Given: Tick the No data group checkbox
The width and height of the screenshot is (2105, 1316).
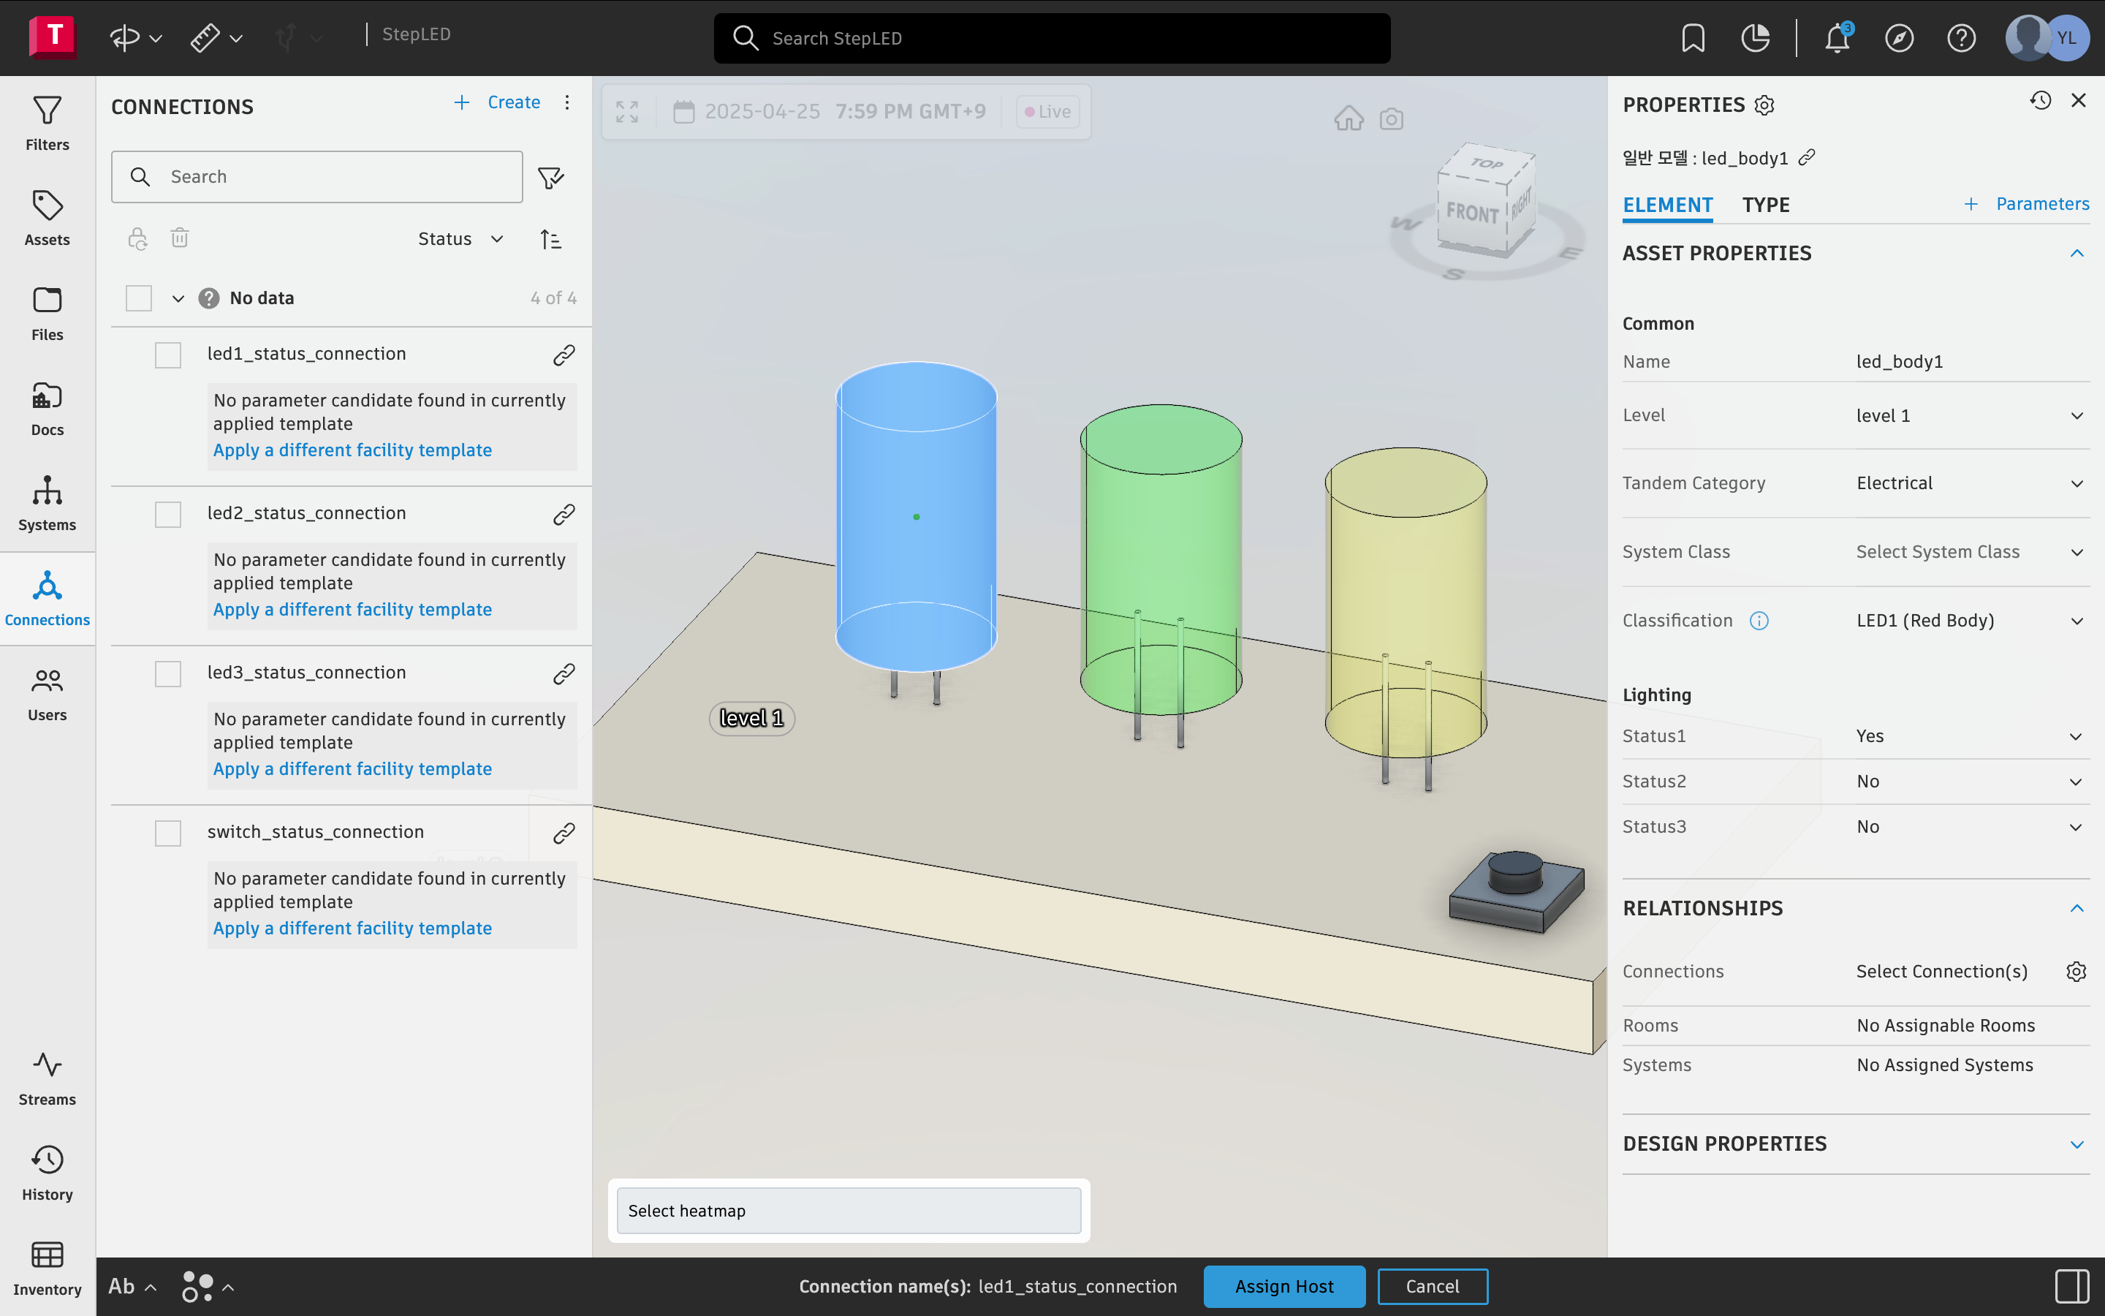Looking at the screenshot, I should tap(138, 298).
